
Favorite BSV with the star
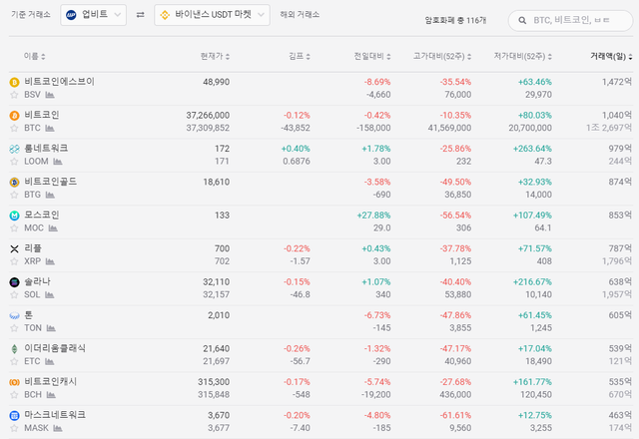point(14,95)
